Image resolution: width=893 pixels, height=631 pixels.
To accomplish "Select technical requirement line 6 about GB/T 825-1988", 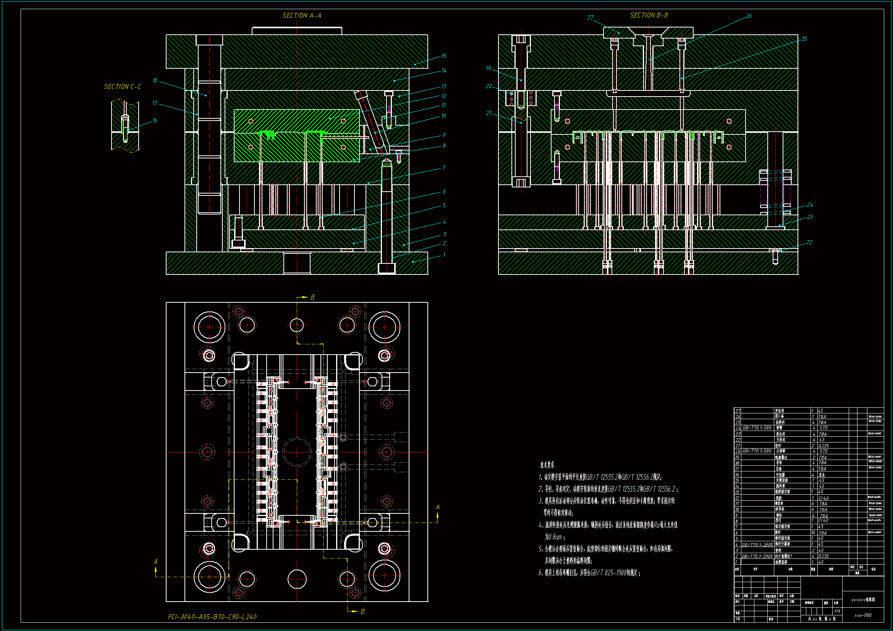I will (589, 573).
